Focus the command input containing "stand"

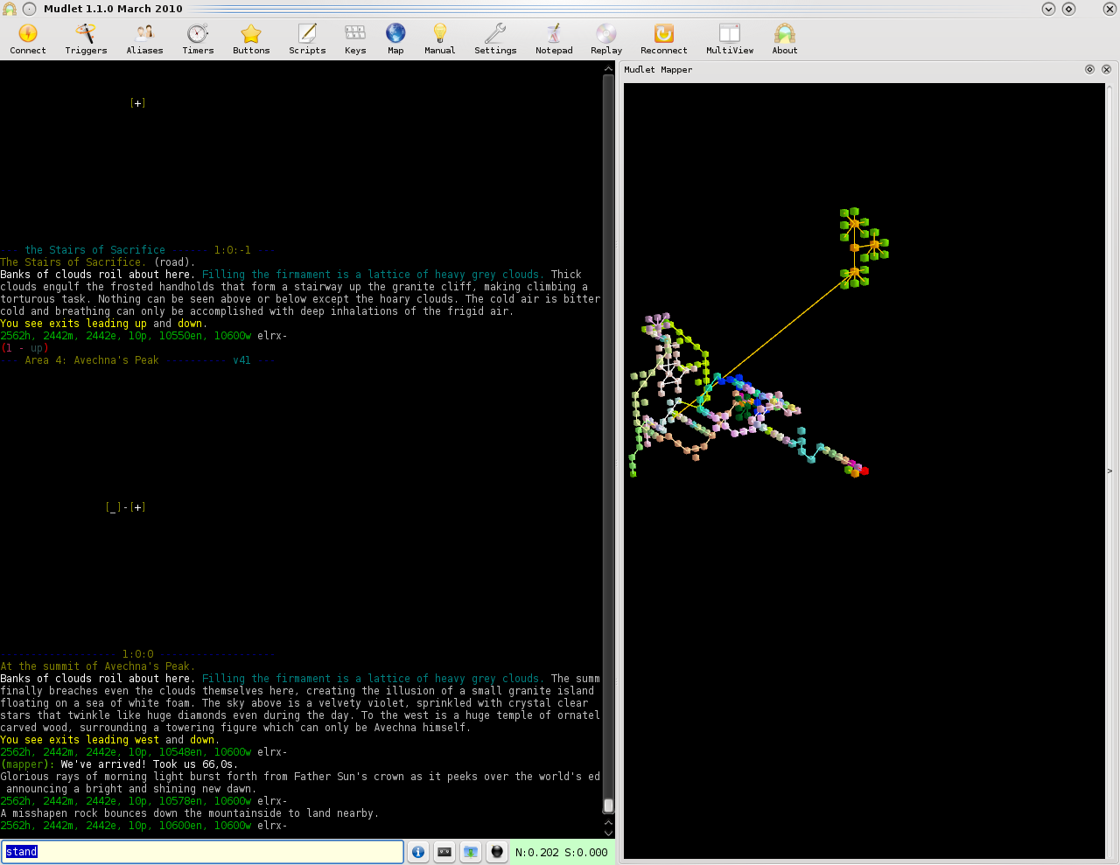[x=202, y=852]
